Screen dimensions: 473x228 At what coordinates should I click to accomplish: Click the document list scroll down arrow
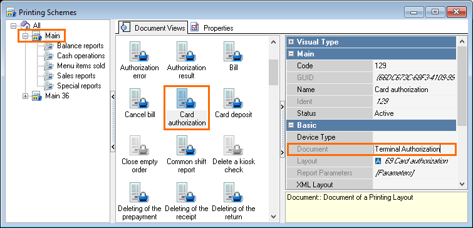point(273,217)
